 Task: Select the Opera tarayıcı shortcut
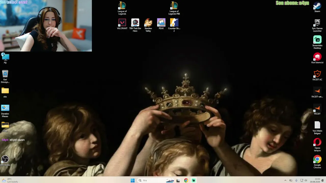click(x=317, y=145)
